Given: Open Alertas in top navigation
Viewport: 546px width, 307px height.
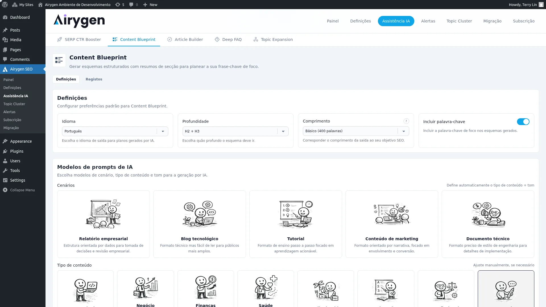Looking at the screenshot, I should tap(428, 21).
